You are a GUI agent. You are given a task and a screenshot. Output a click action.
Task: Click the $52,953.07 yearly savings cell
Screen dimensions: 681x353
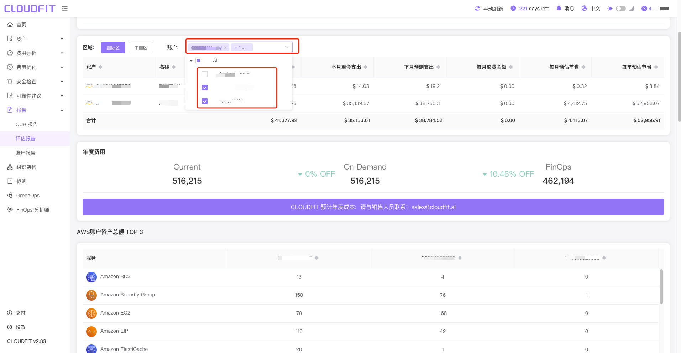pos(646,103)
